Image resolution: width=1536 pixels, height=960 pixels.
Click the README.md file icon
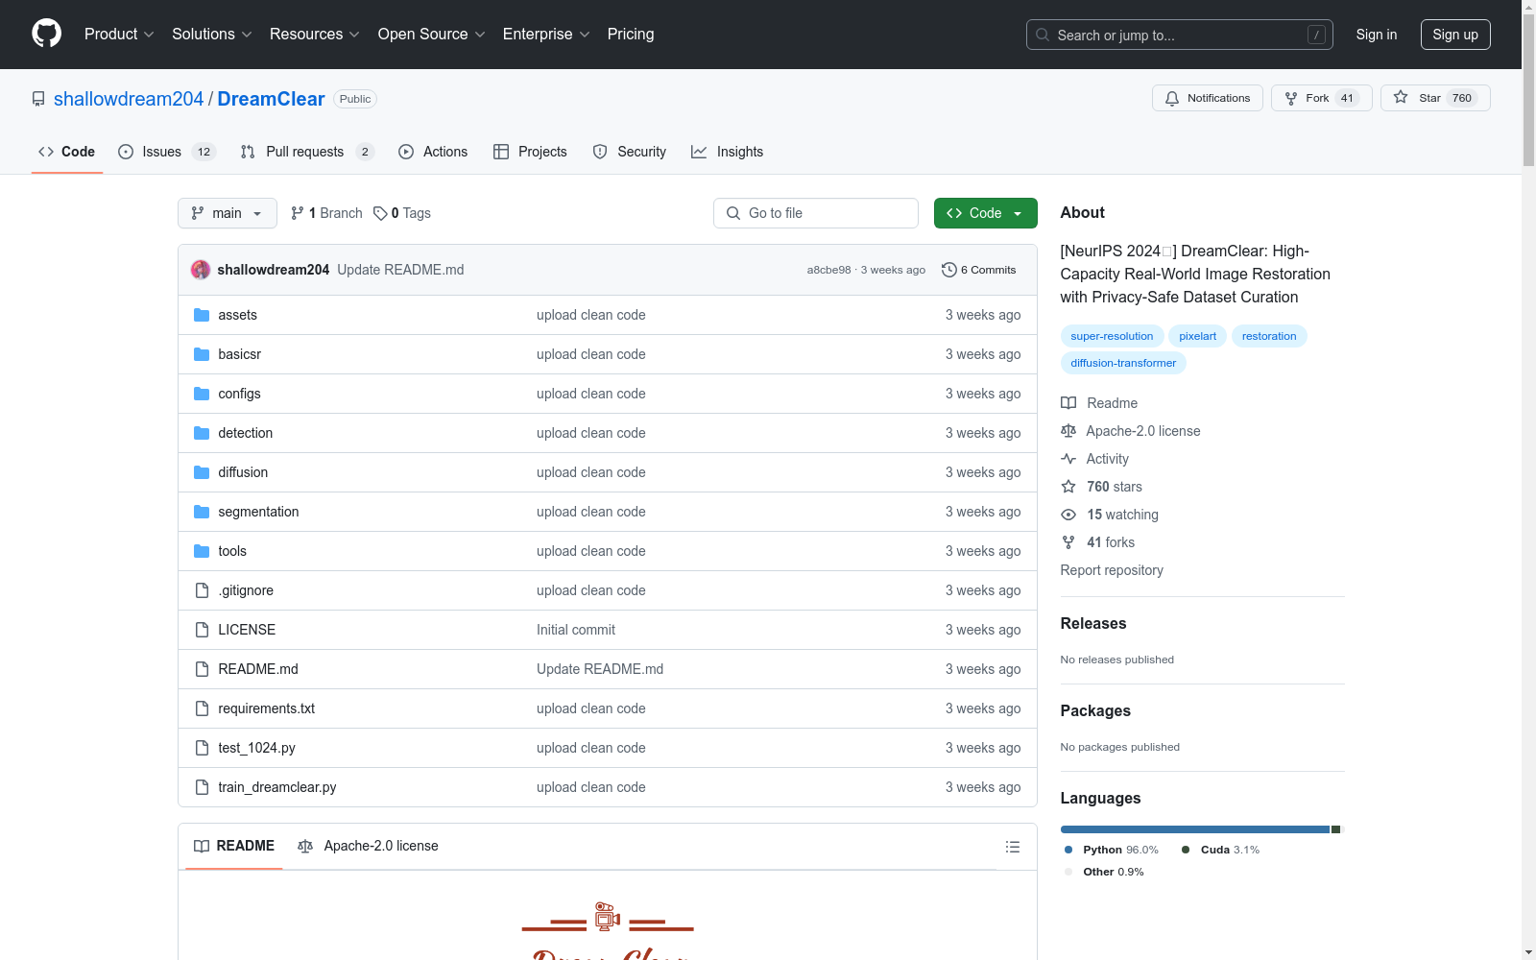pyautogui.click(x=202, y=669)
